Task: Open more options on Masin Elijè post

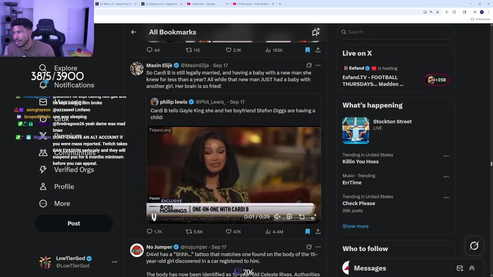Action: (318, 65)
